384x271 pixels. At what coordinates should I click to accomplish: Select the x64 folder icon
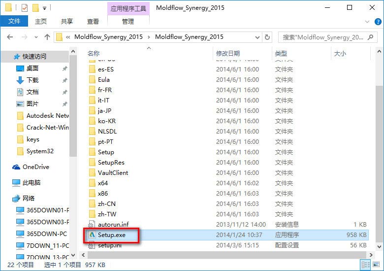click(x=92, y=183)
